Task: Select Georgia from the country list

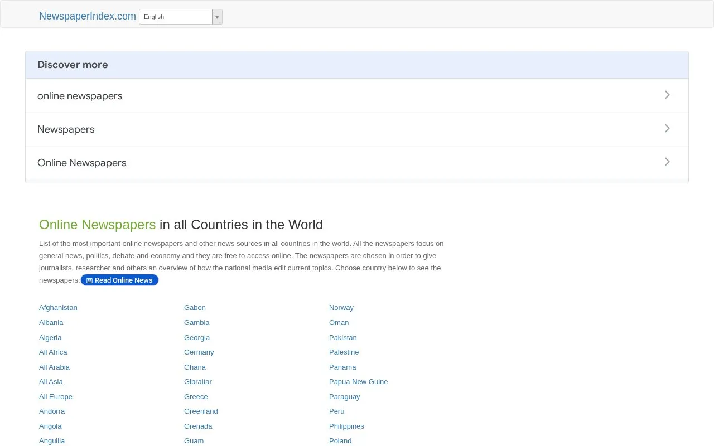Action: (197, 338)
